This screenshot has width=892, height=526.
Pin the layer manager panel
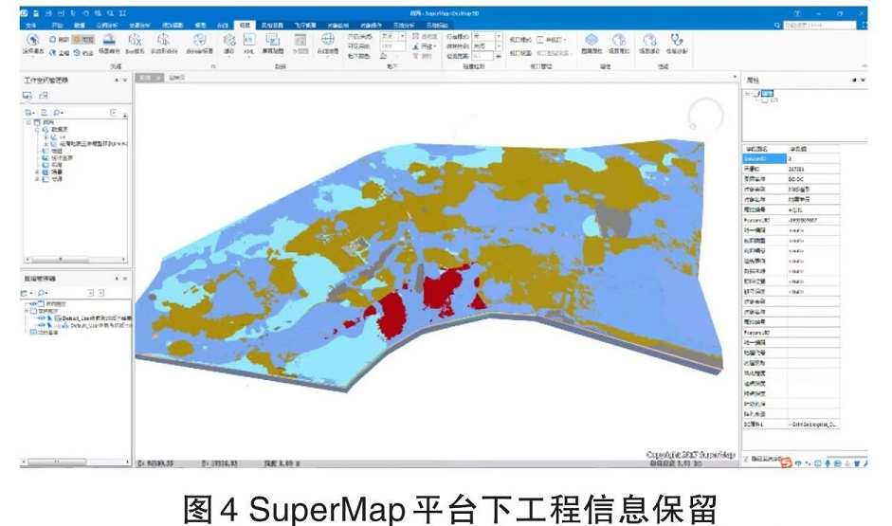pos(117,279)
